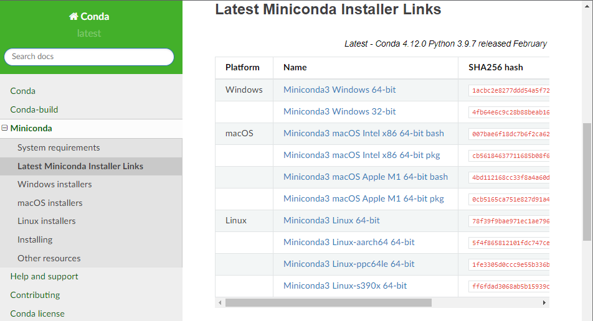Image resolution: width=593 pixels, height=321 pixels.
Task: Click the Platform column header
Action: [x=242, y=68]
